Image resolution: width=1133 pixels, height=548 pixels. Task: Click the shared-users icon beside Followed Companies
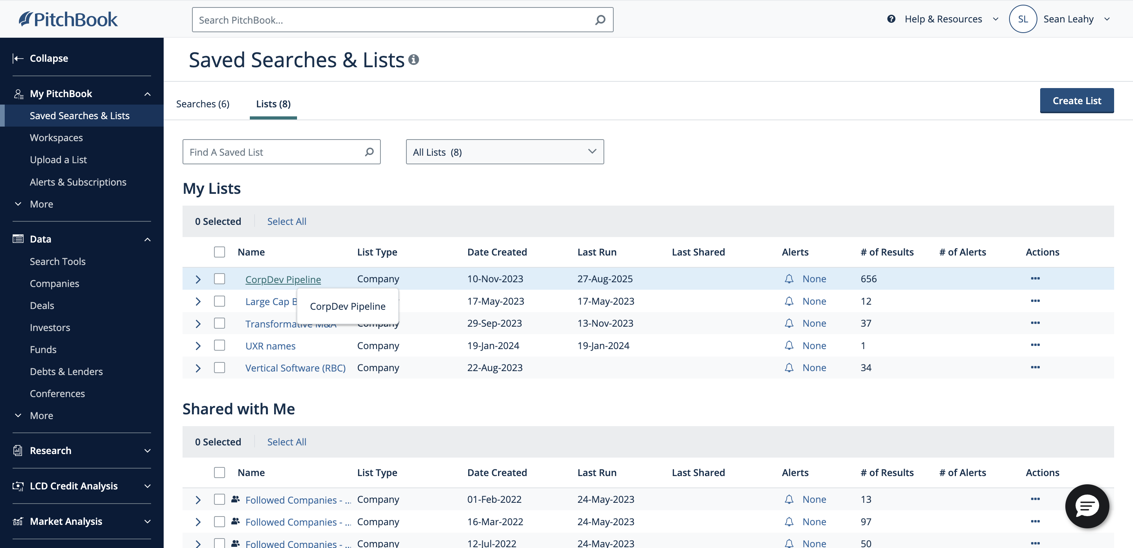click(235, 499)
